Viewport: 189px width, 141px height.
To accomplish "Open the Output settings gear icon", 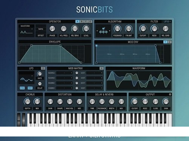I will 170,95.
